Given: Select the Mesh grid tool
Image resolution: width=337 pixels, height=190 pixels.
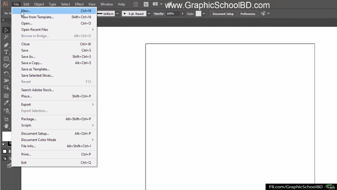Looking at the screenshot, I should (x=6, y=96).
